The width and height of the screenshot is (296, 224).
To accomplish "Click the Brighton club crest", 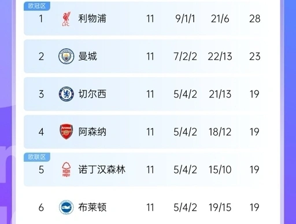I will tap(66, 207).
